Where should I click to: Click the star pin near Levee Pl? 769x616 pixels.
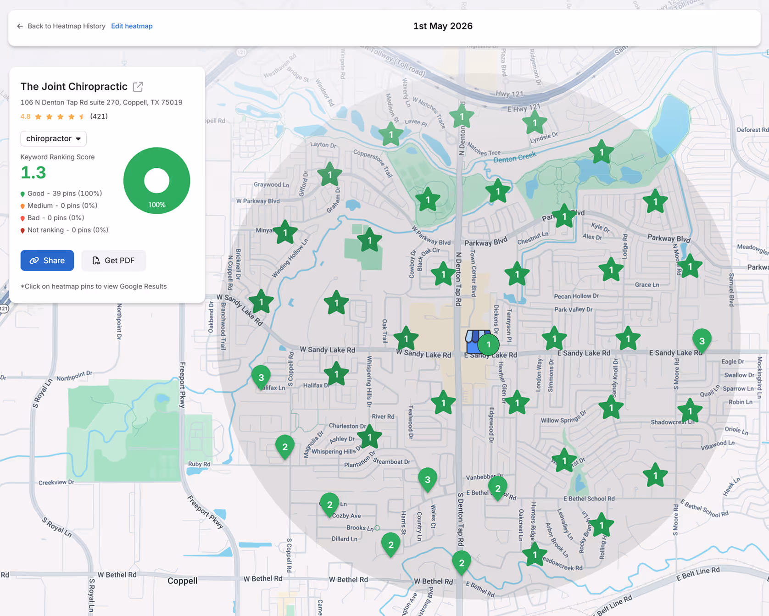[391, 134]
